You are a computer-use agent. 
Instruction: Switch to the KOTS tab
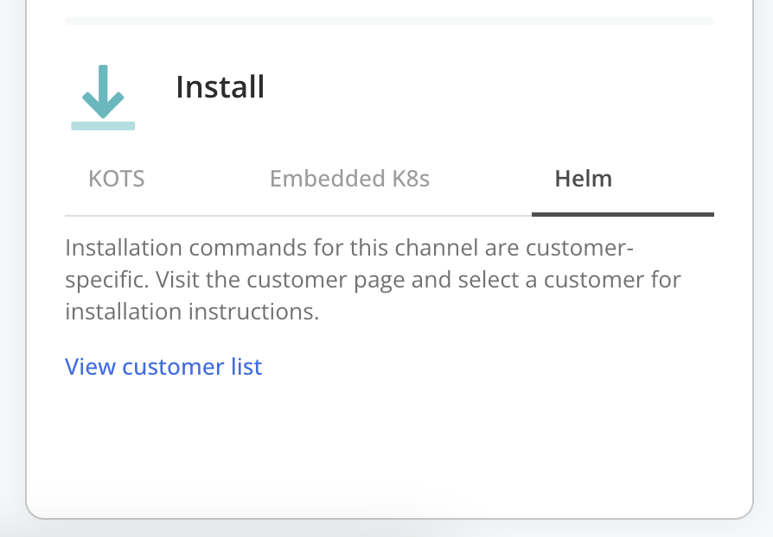coord(117,179)
